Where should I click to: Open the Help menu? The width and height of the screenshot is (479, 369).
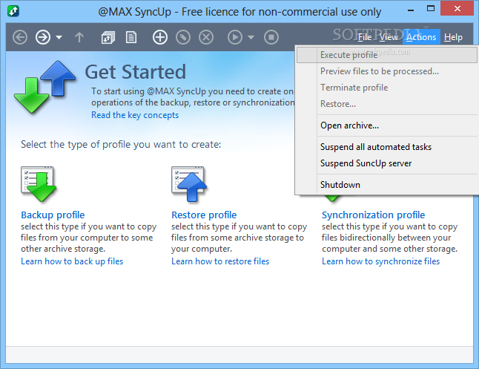[x=453, y=37]
